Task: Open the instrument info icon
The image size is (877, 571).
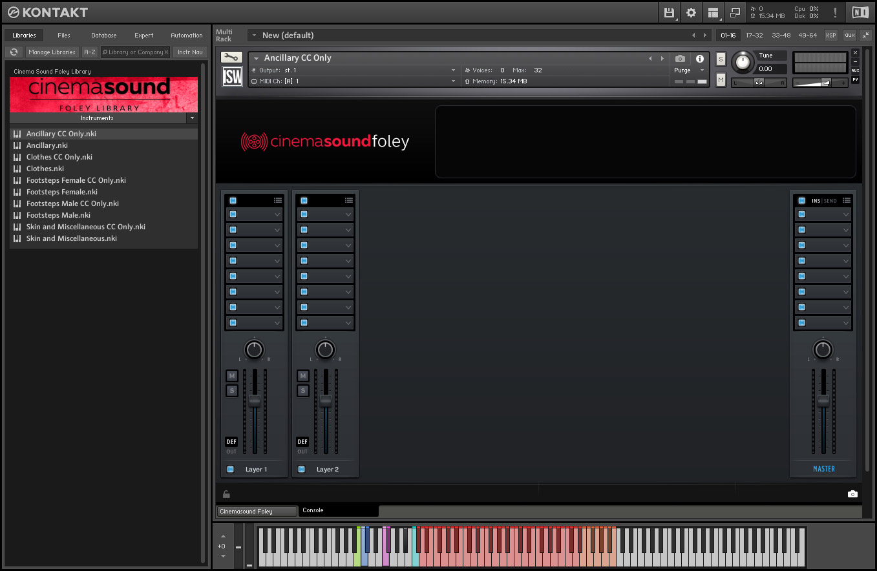Action: coord(699,58)
